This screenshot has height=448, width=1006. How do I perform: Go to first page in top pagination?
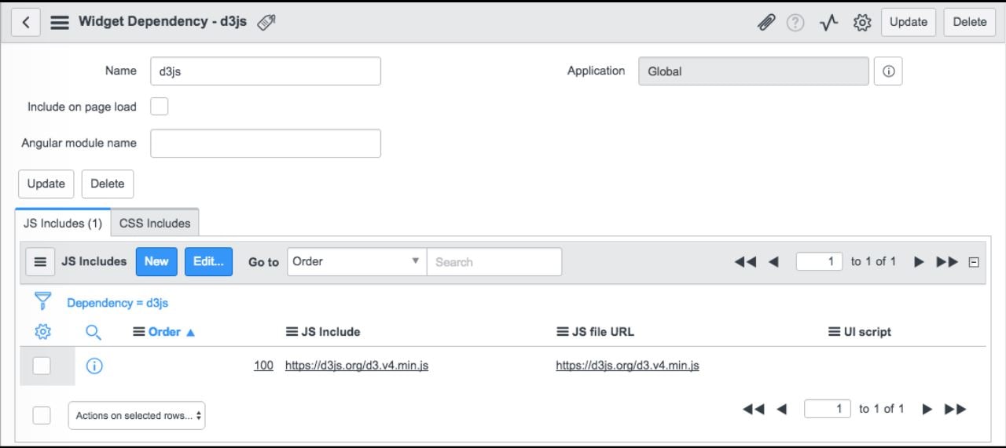pos(745,262)
